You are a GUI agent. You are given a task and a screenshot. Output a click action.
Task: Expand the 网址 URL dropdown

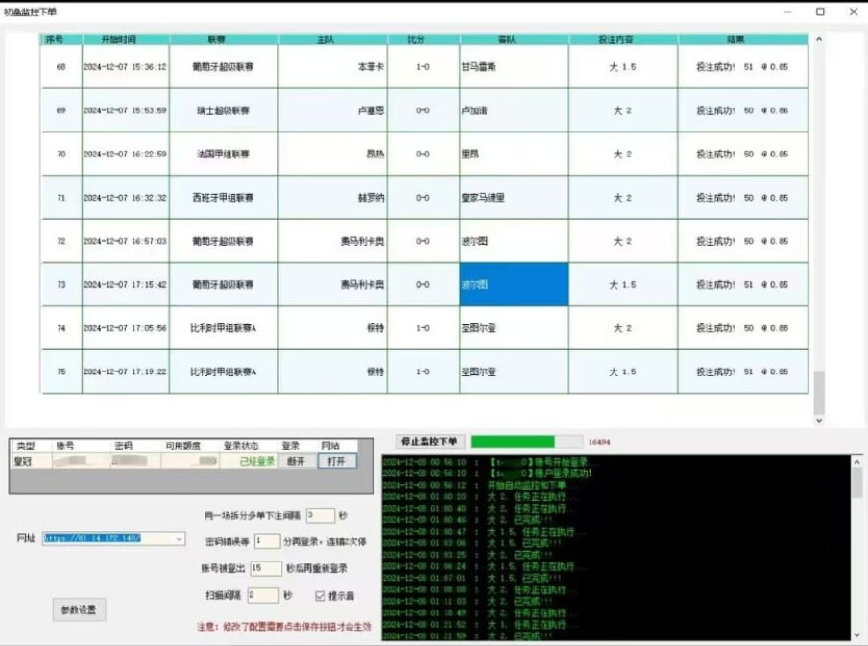179,538
